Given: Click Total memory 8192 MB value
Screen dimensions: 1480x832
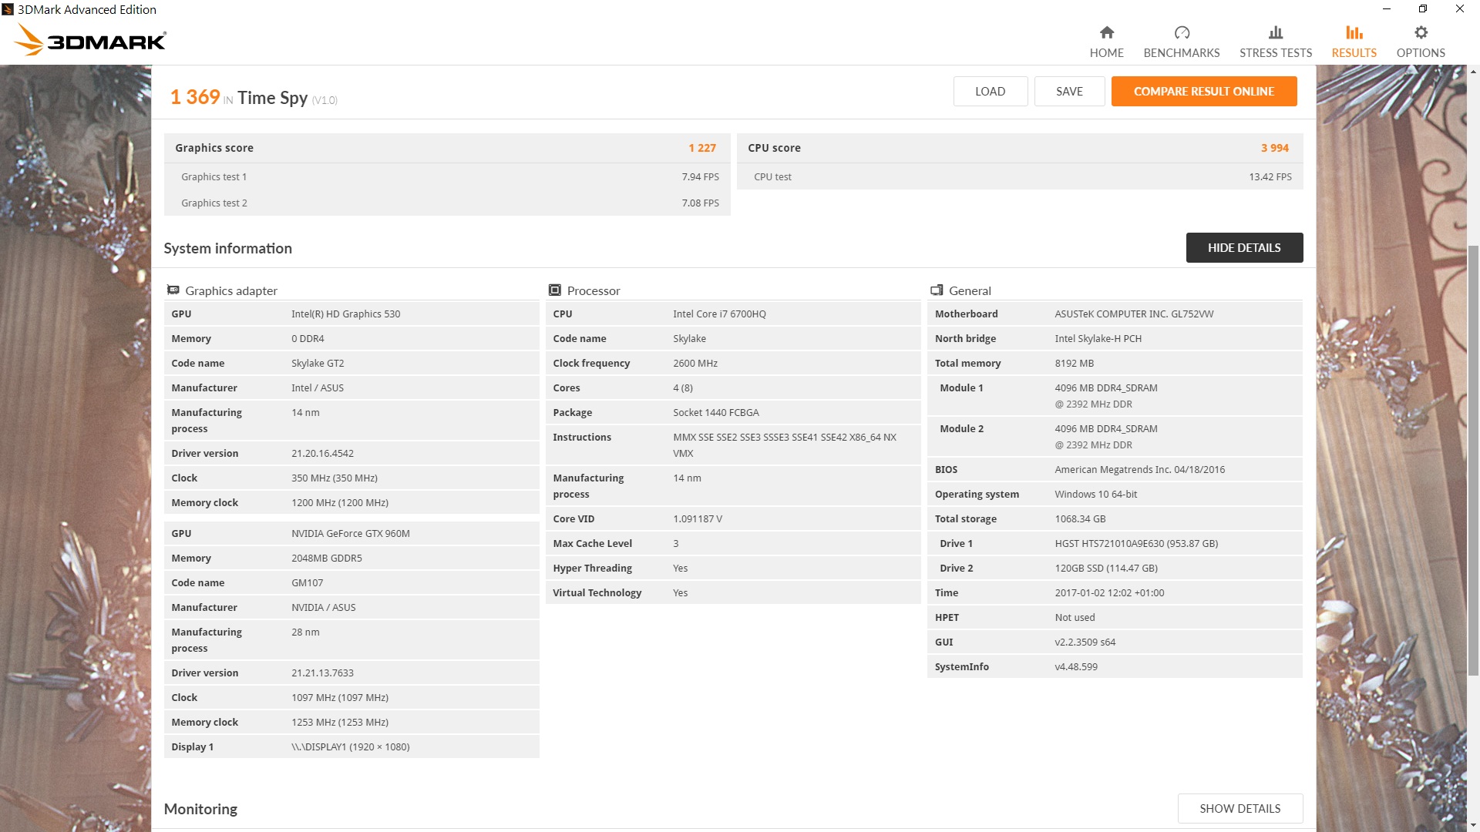Looking at the screenshot, I should point(1074,363).
